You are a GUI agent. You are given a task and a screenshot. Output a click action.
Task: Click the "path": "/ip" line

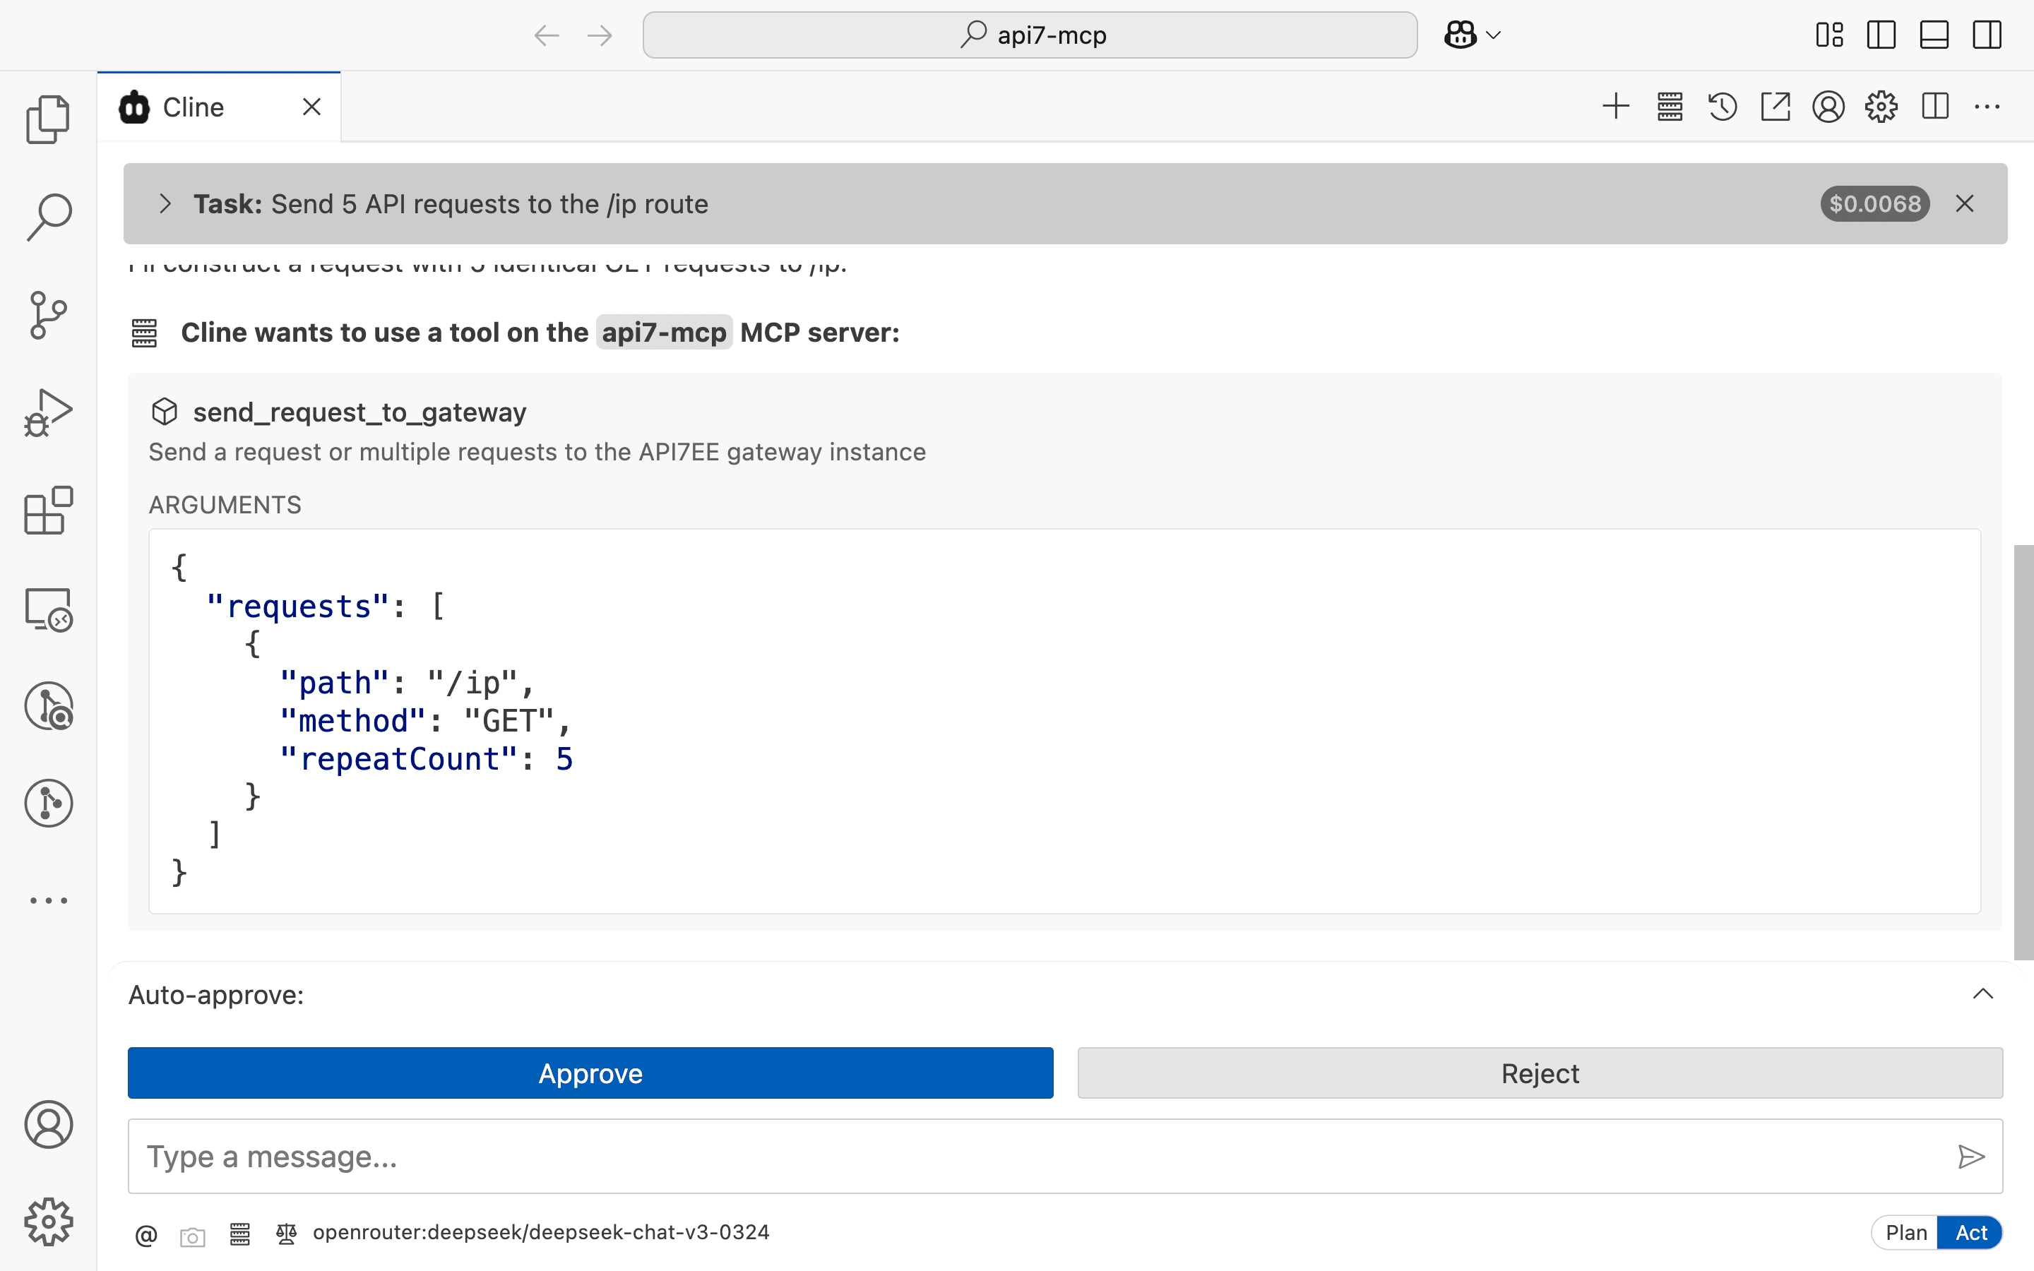[x=408, y=683]
